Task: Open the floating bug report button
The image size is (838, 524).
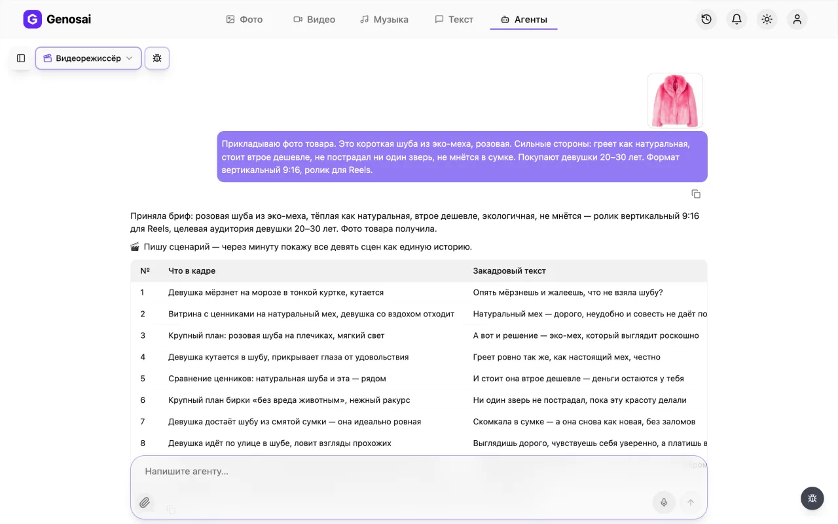Action: [812, 498]
